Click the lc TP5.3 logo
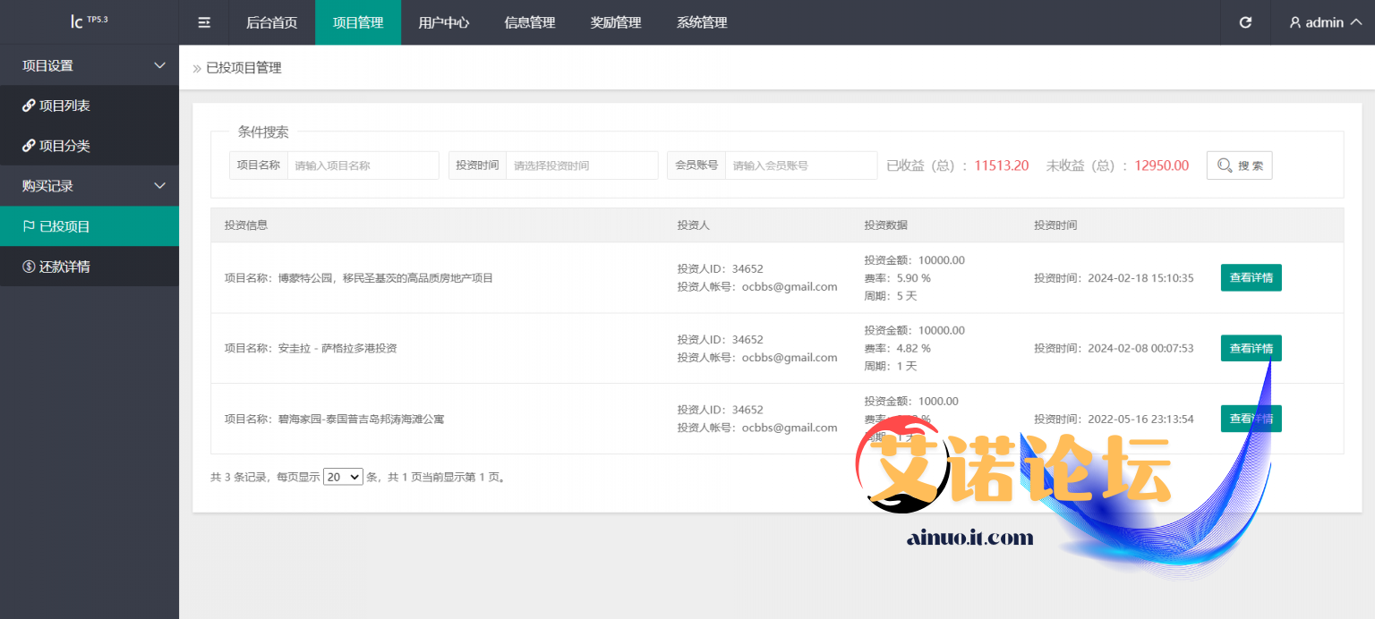The width and height of the screenshot is (1375, 619). [89, 21]
